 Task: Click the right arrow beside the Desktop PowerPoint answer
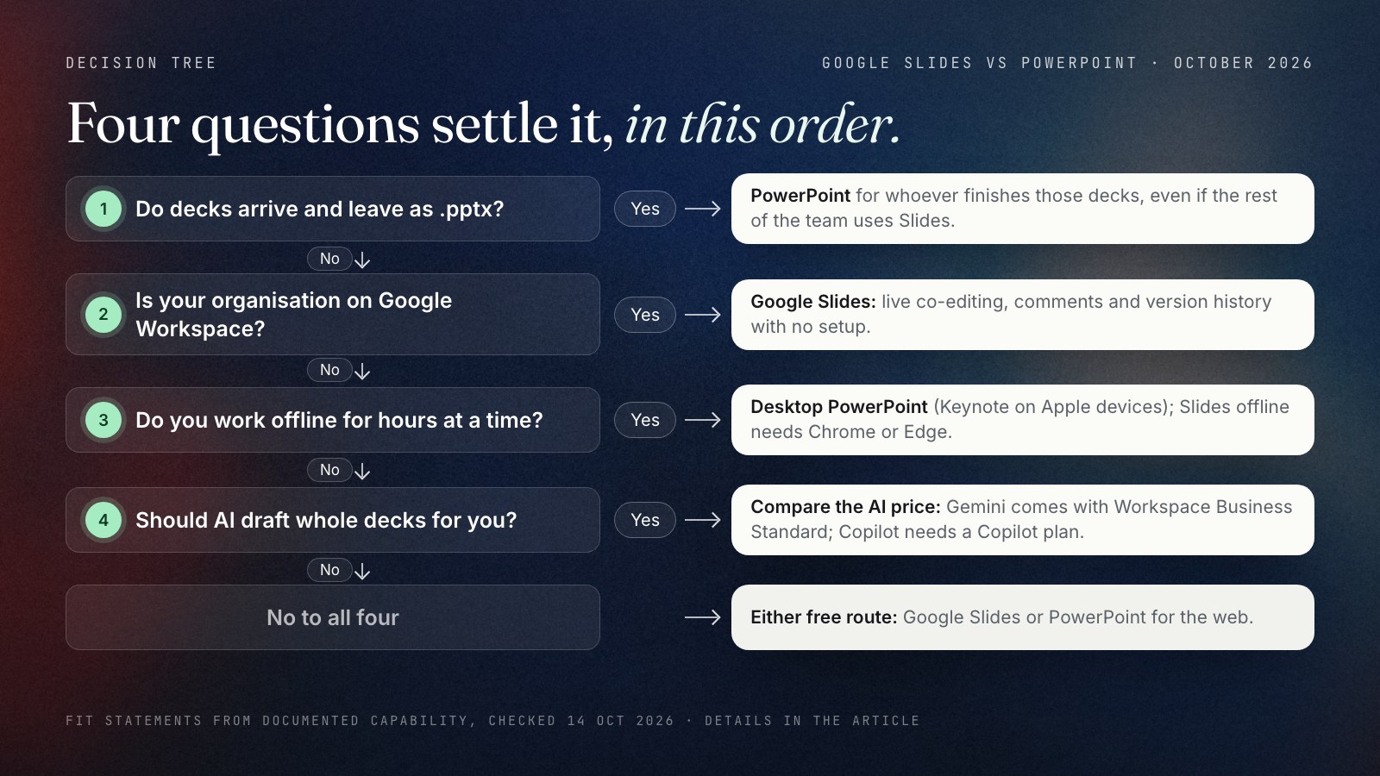[703, 420]
